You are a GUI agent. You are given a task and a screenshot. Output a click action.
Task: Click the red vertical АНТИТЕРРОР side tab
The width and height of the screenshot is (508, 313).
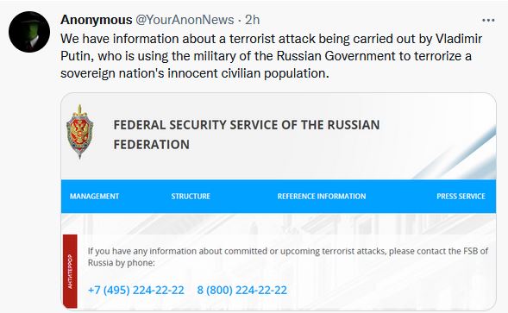tap(70, 272)
